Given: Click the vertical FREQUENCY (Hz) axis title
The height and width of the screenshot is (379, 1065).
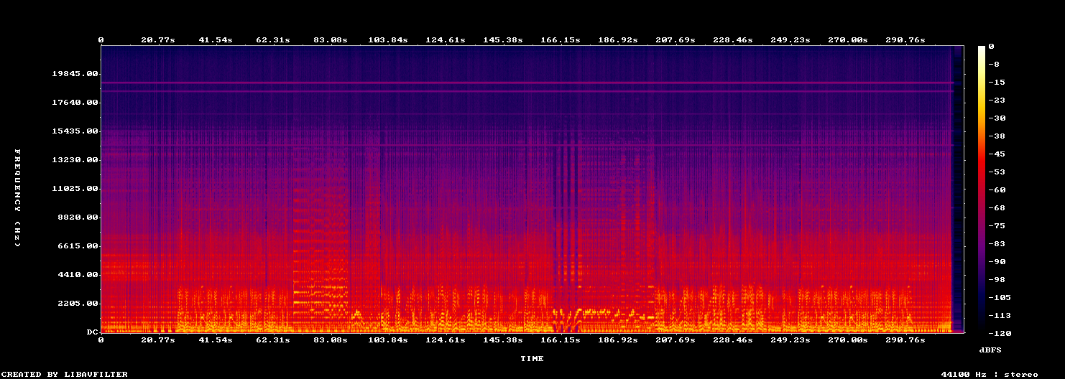Looking at the screenshot, I should point(18,198).
